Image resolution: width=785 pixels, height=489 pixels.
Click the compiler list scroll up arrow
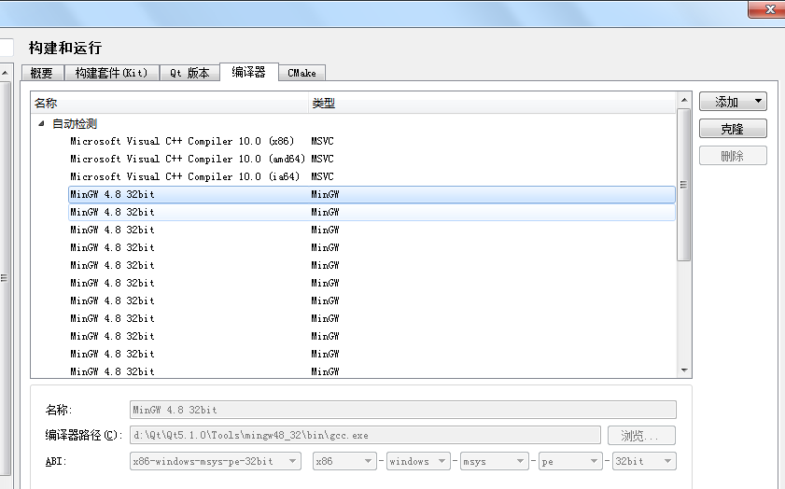[x=684, y=100]
